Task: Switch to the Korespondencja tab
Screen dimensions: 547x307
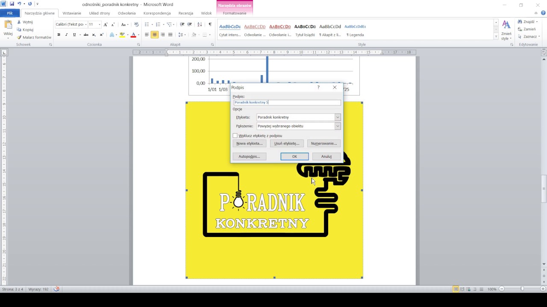Action: click(157, 13)
